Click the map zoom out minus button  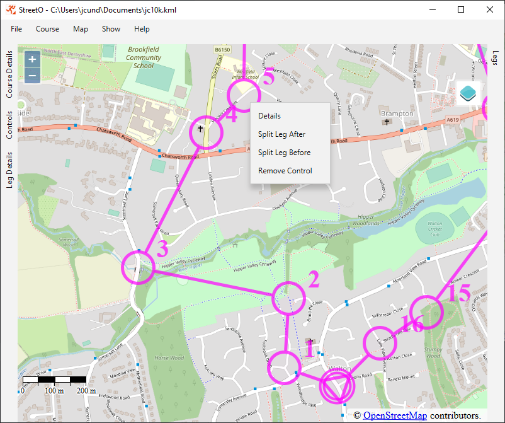click(x=33, y=76)
